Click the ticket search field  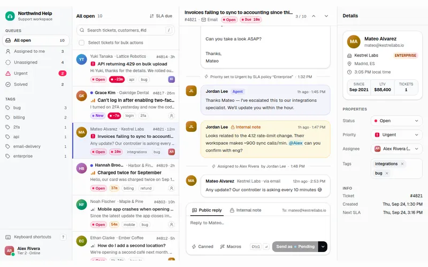click(x=126, y=30)
